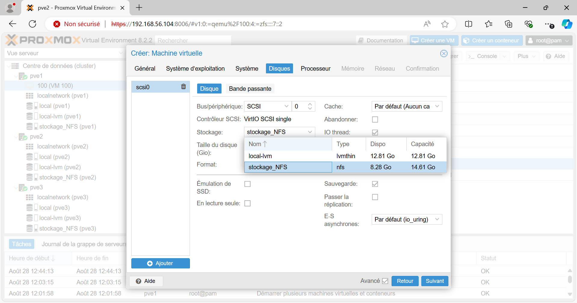Sort storage list by Nom column
The height and width of the screenshot is (303, 577).
tap(288, 144)
